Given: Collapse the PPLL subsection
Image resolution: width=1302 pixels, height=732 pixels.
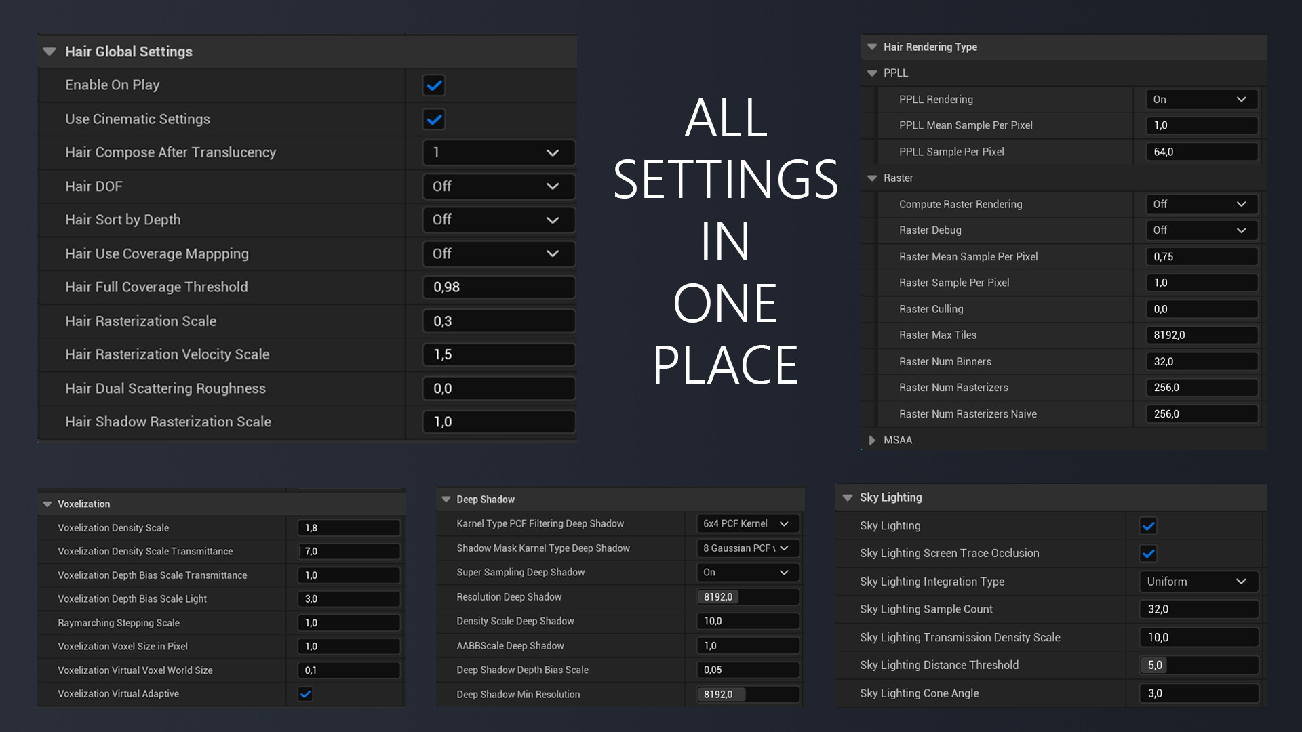Looking at the screenshot, I should click(x=872, y=73).
